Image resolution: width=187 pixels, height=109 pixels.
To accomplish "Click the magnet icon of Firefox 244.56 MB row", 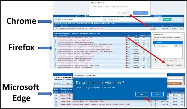I will click(x=127, y=40).
